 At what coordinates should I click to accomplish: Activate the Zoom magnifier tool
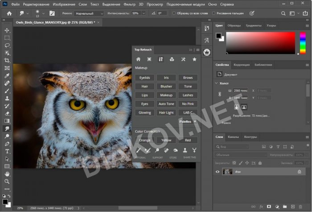7,181
